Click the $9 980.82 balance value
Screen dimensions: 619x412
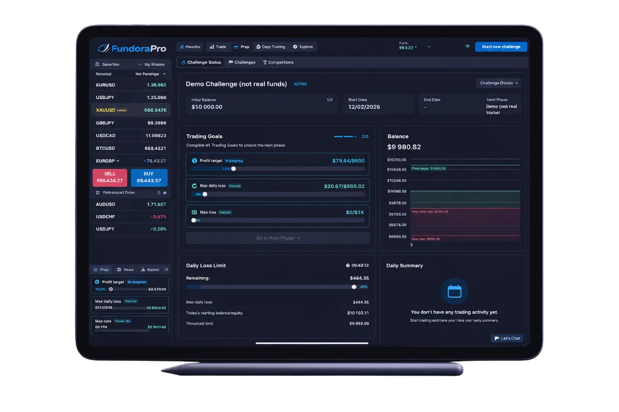pyautogui.click(x=404, y=147)
